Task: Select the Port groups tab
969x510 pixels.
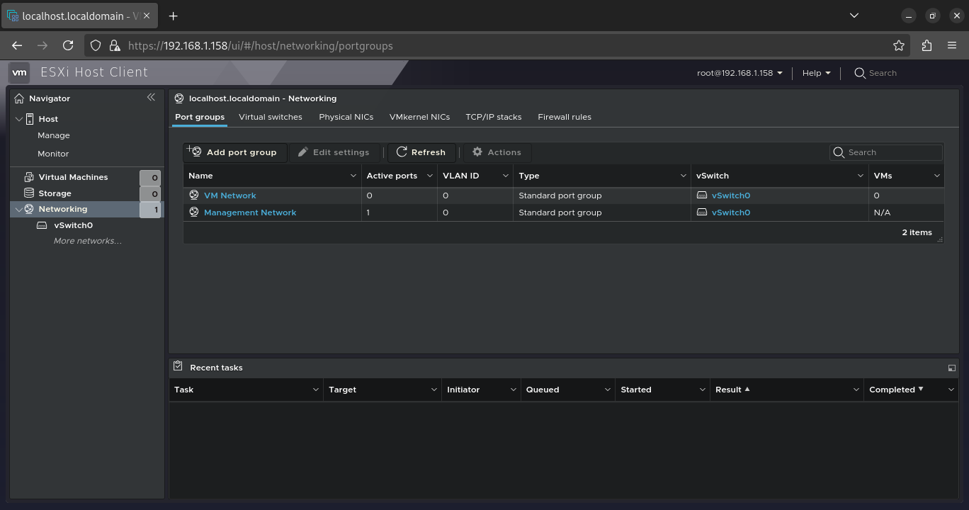Action: 200,117
